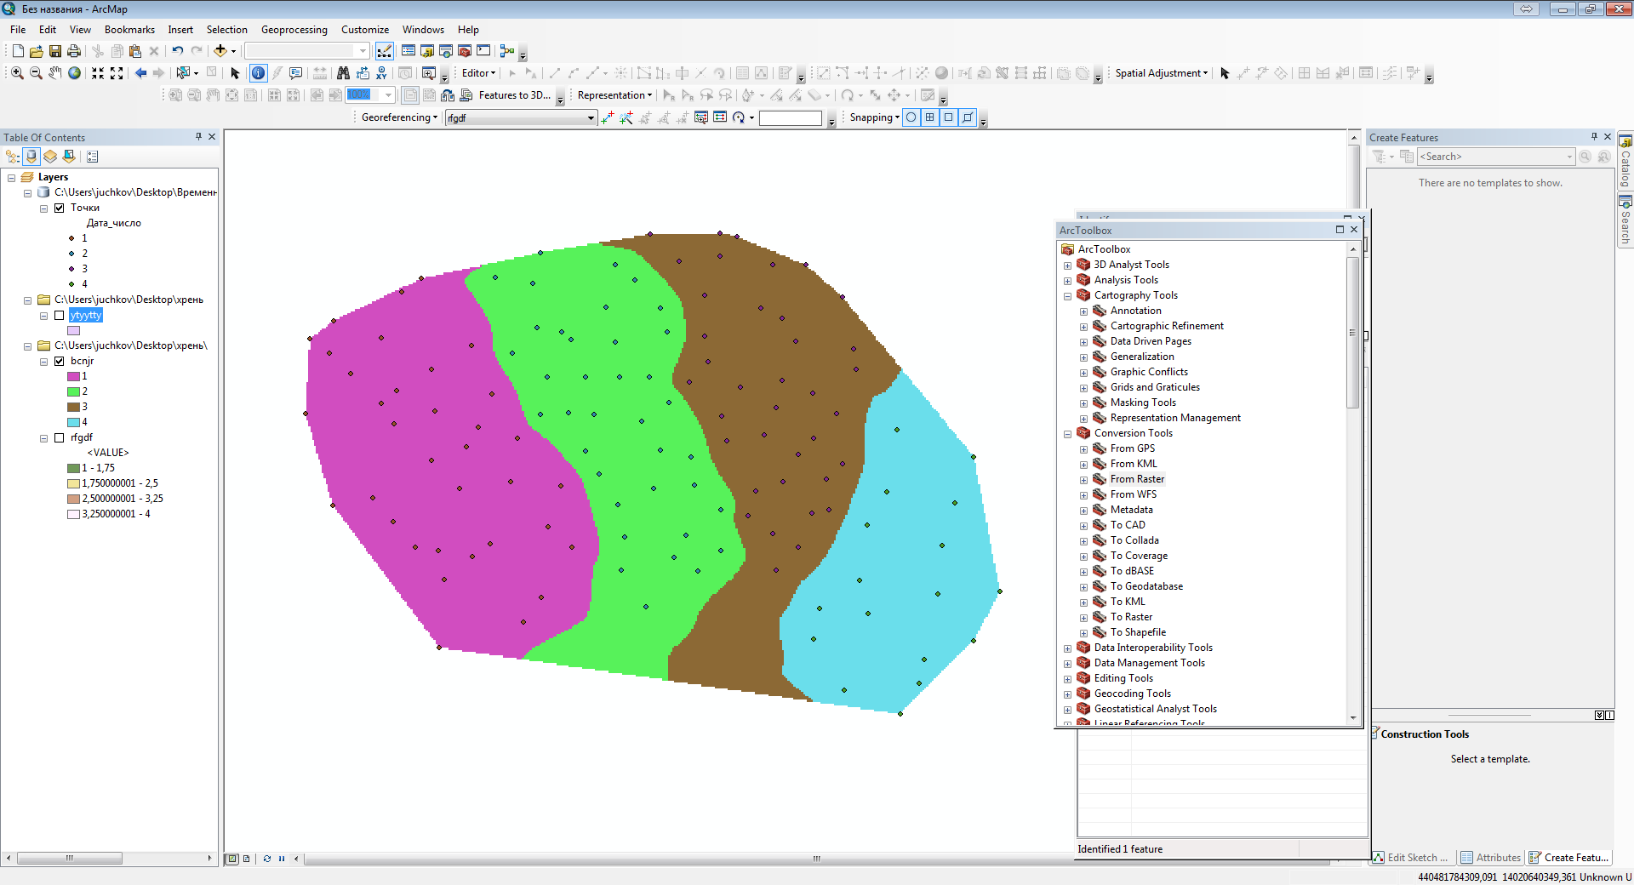
Task: Switch to the Attributes tab
Action: (1490, 858)
